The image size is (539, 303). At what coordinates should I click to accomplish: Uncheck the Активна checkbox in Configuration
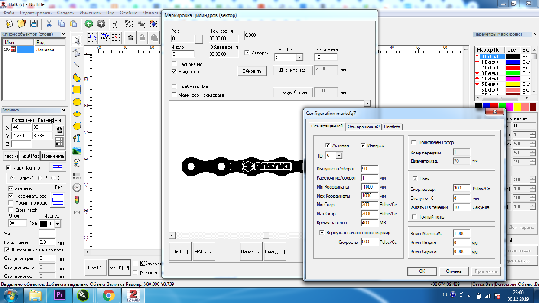pyautogui.click(x=328, y=145)
